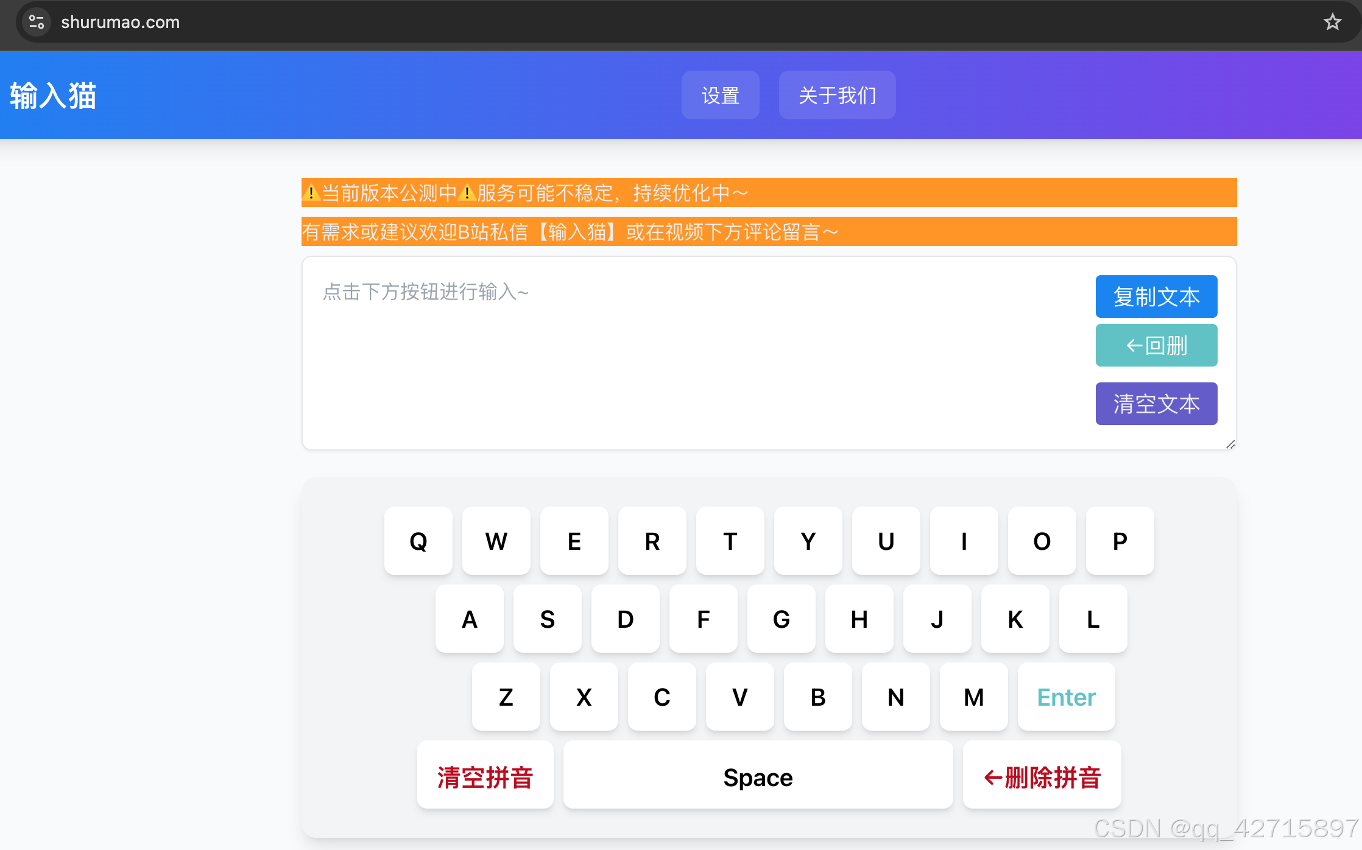Click the 复制文本 copy button

[x=1156, y=297]
